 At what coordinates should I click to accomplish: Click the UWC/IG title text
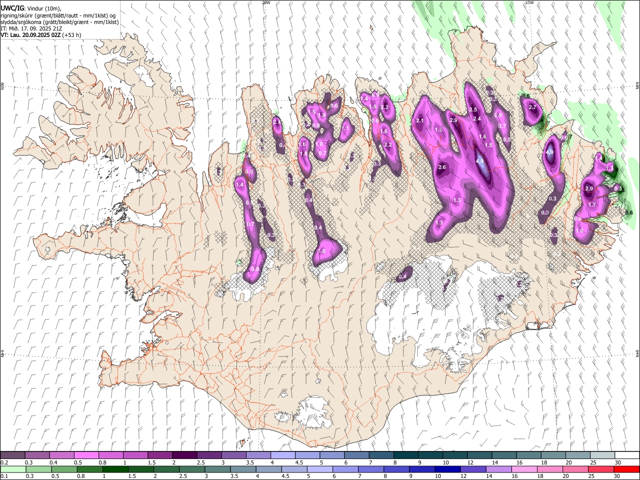pyautogui.click(x=12, y=8)
